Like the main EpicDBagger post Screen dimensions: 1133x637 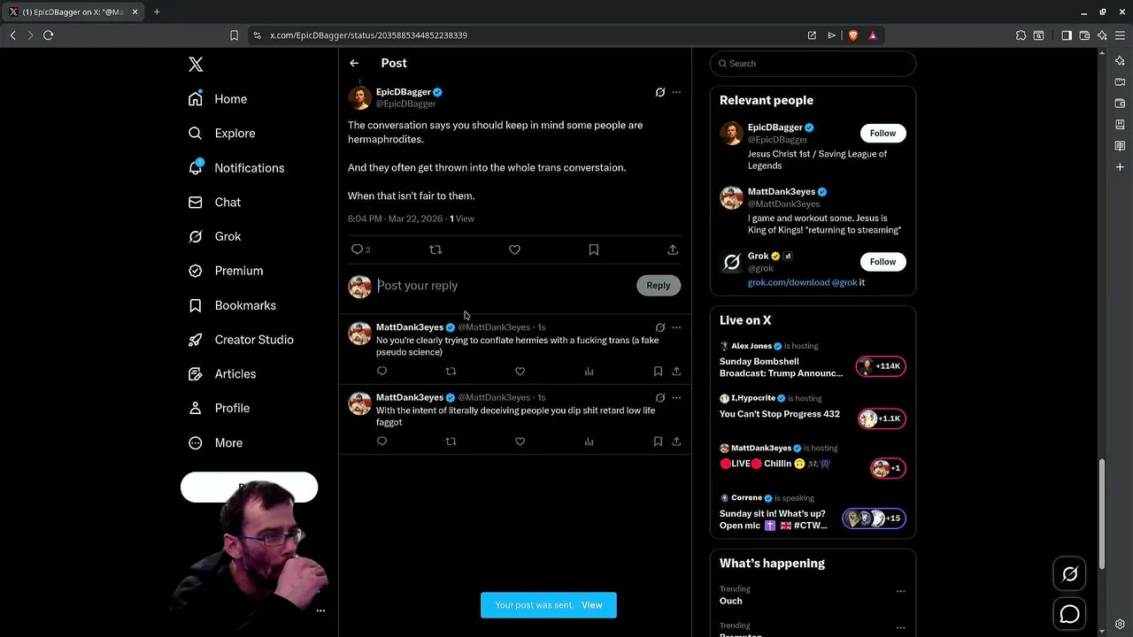pos(514,249)
